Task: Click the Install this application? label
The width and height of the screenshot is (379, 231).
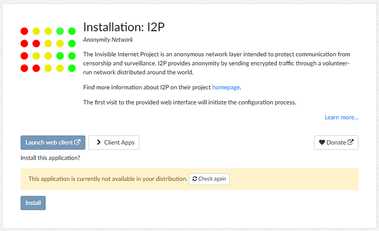Action: [51, 158]
